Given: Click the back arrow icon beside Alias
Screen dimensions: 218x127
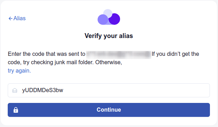Looking at the screenshot, I should point(11,18).
